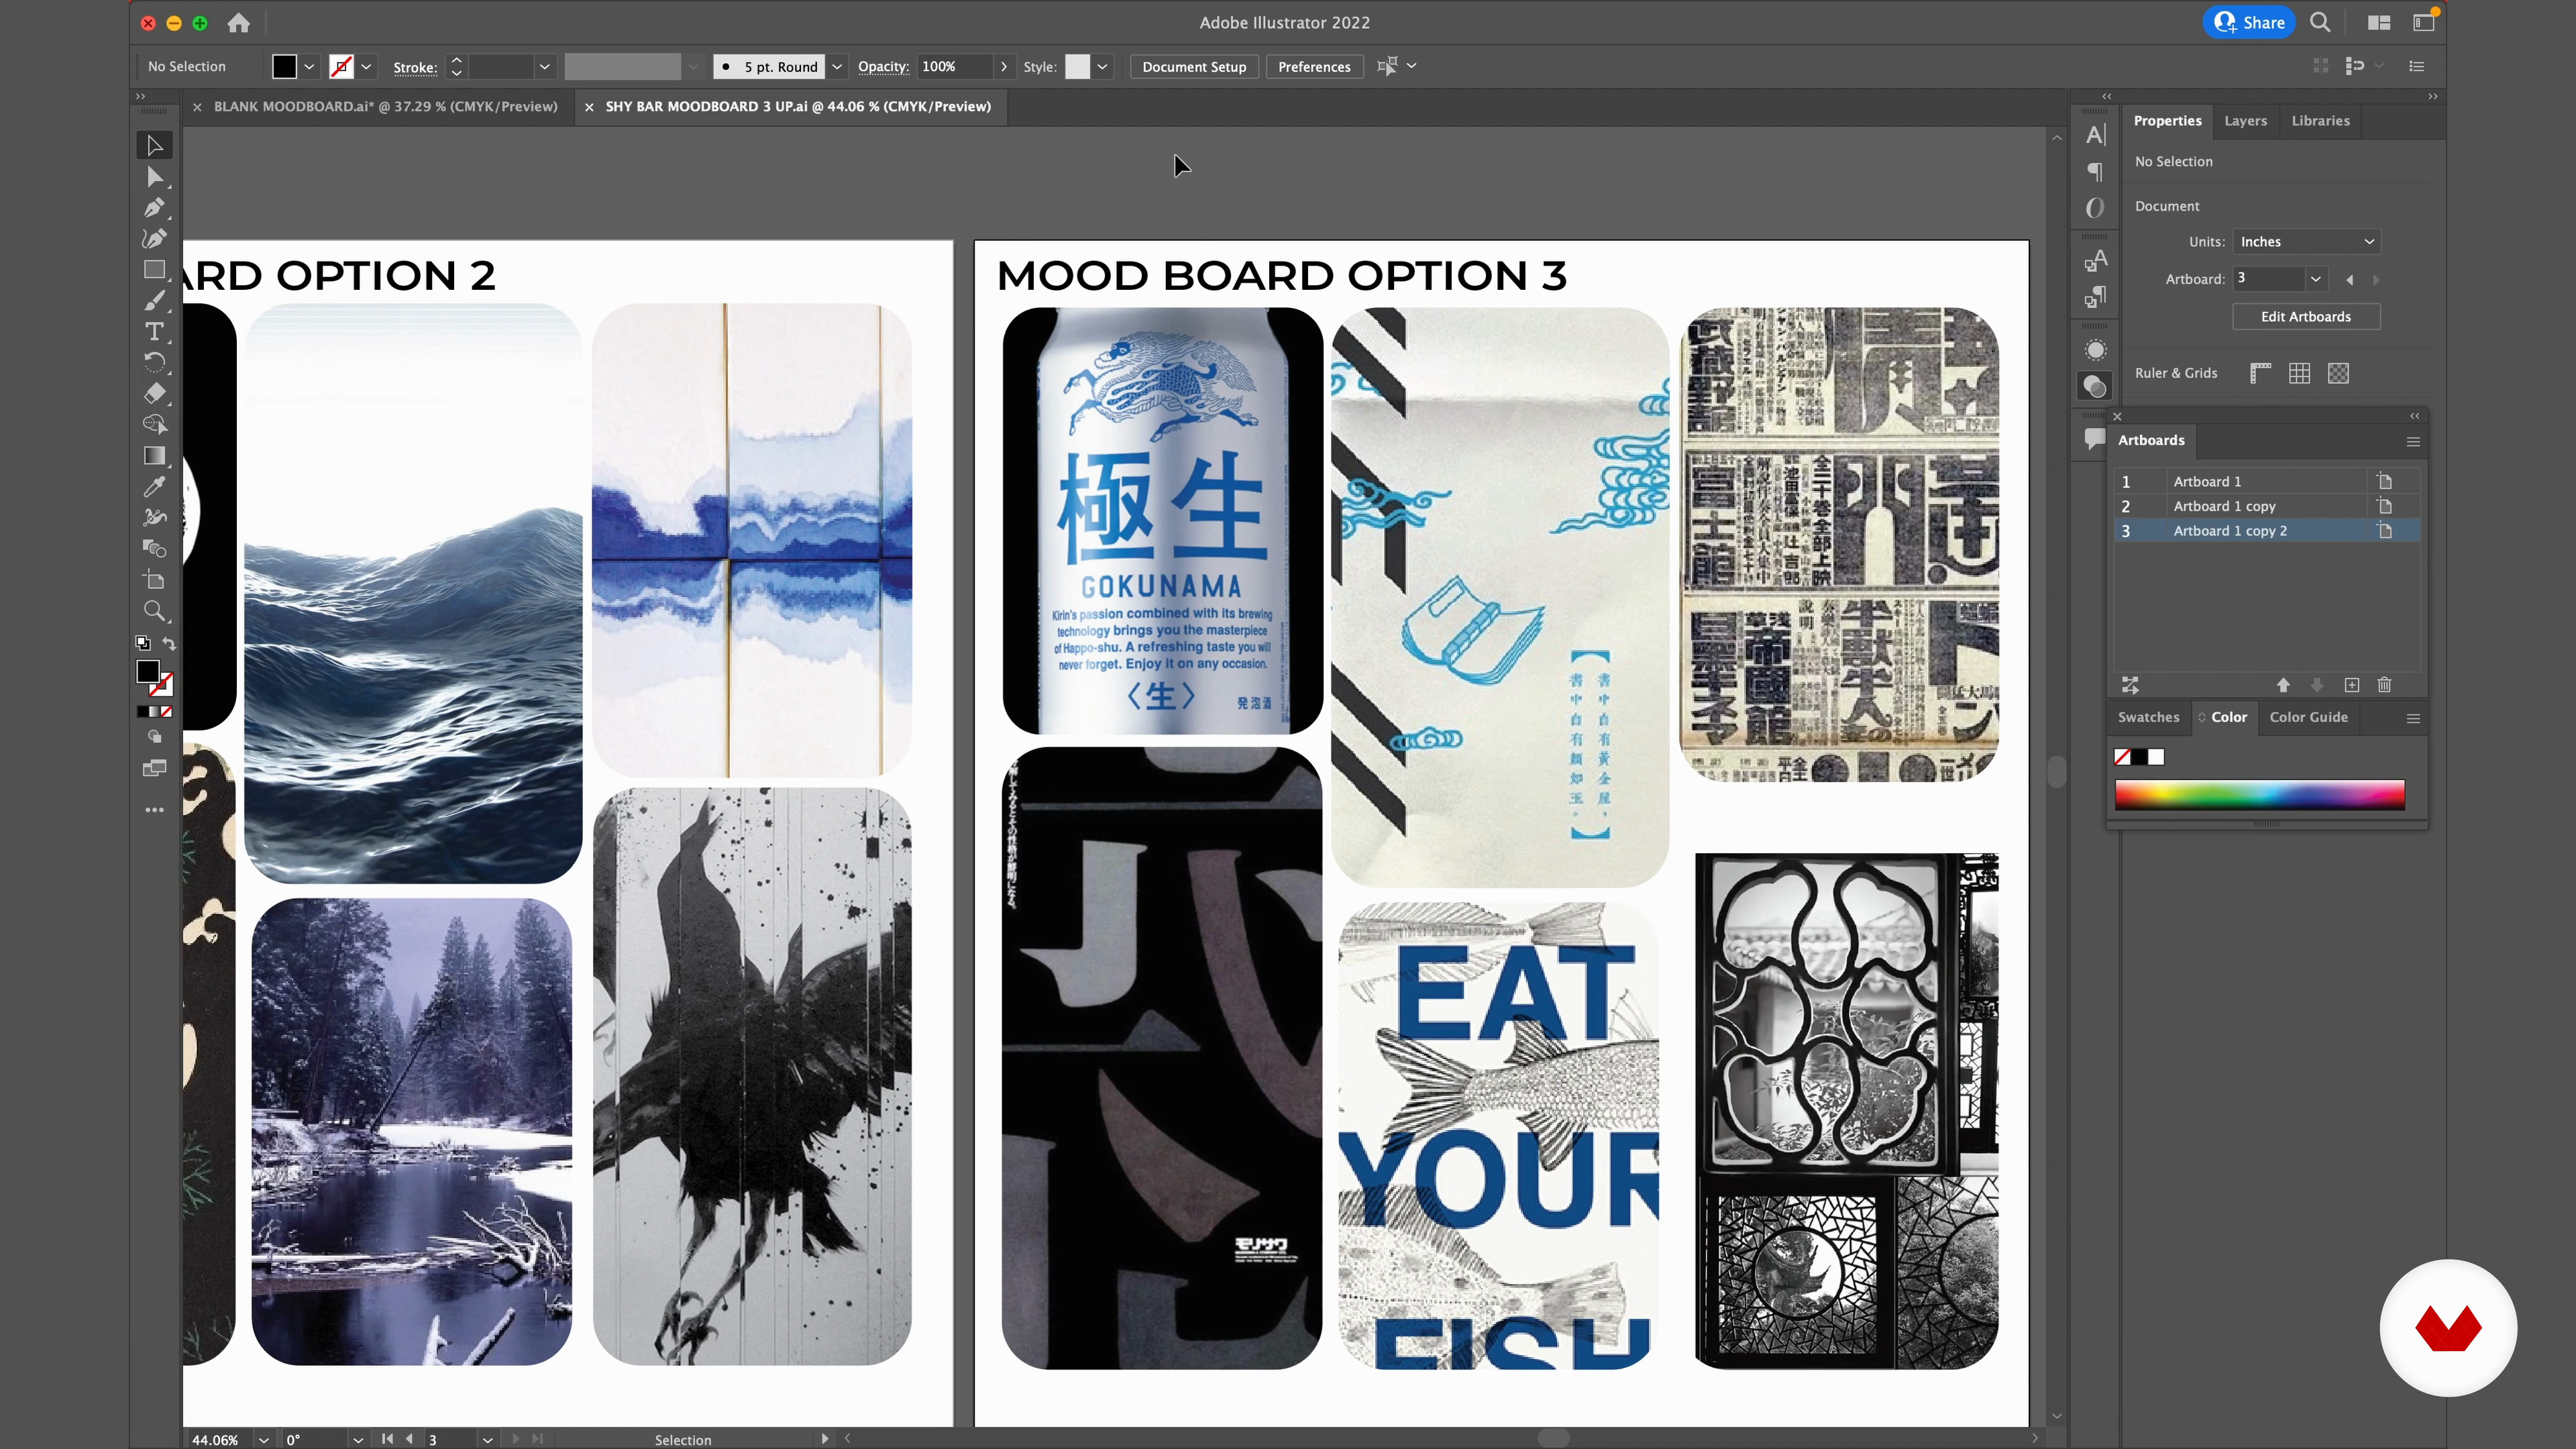Select Artboard 1 copy in list
2576x1449 pixels.
[x=2224, y=506]
